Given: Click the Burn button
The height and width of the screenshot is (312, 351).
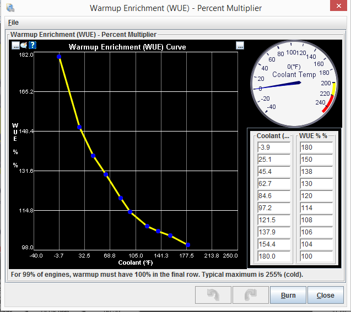Looking at the screenshot, I should 288,295.
